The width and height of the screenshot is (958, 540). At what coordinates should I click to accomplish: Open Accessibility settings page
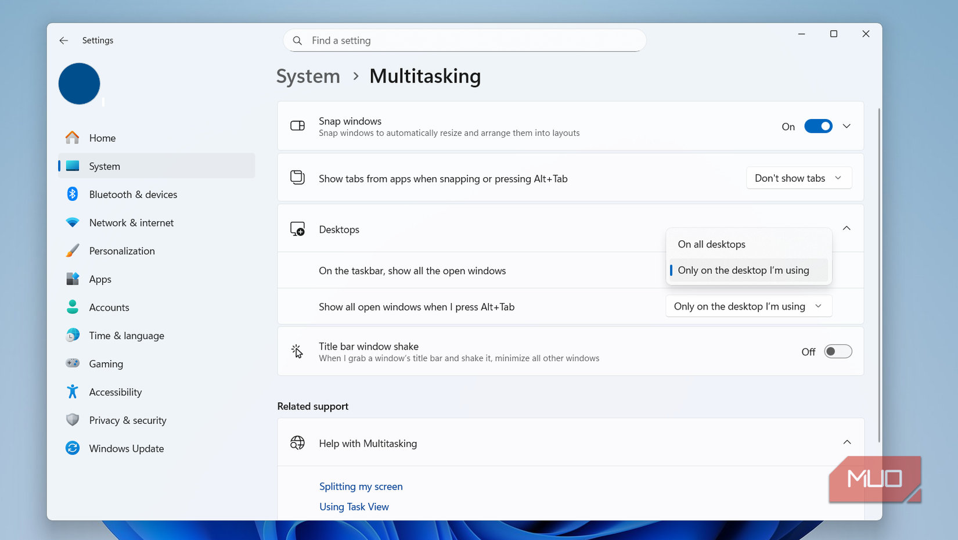tap(156, 392)
